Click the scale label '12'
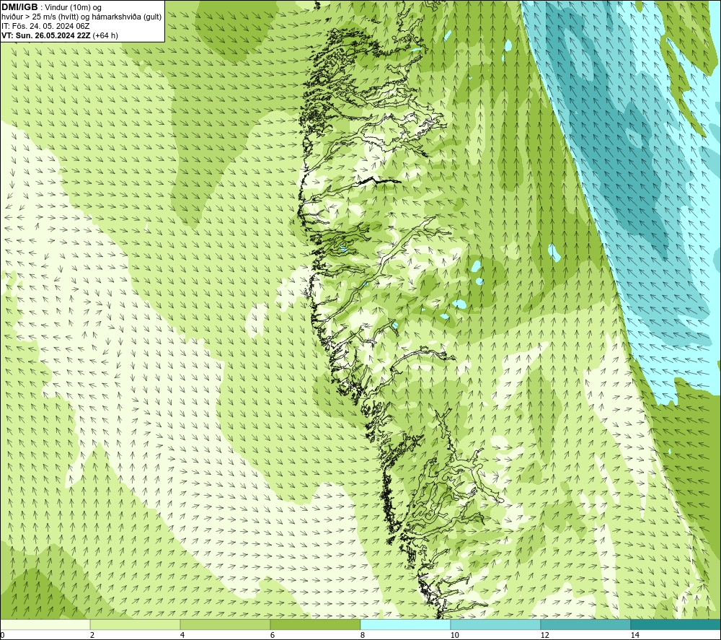The image size is (721, 640). coord(545,635)
